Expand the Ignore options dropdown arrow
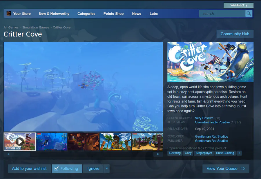 click(107, 169)
